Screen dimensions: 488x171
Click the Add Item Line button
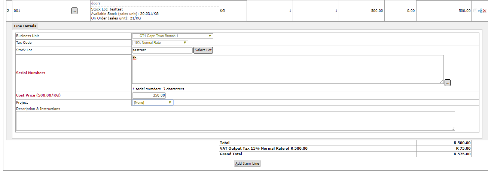[247, 164]
